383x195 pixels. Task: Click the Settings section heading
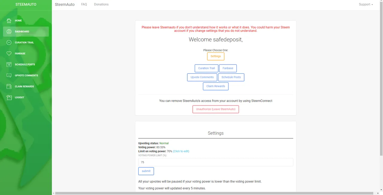click(x=216, y=133)
